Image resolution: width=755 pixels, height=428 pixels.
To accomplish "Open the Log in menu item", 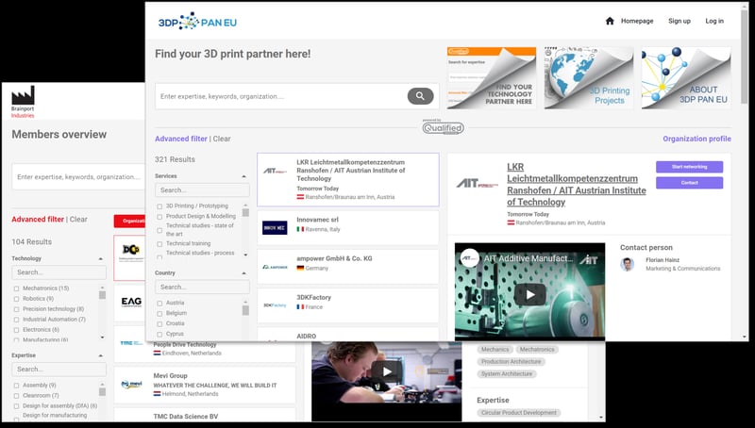I will 714,21.
